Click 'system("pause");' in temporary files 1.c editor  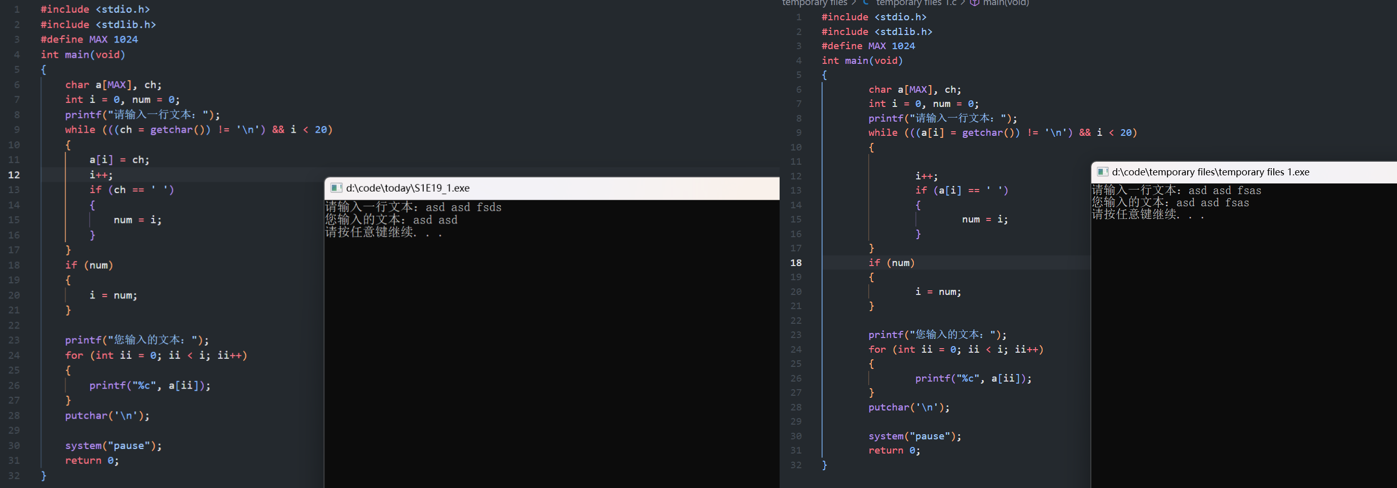click(915, 436)
